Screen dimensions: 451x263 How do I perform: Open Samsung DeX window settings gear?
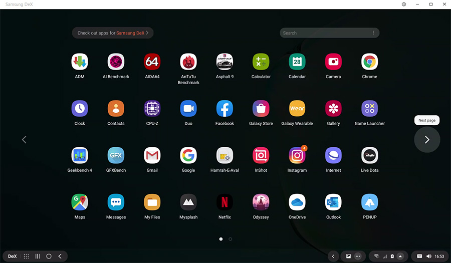point(404,5)
